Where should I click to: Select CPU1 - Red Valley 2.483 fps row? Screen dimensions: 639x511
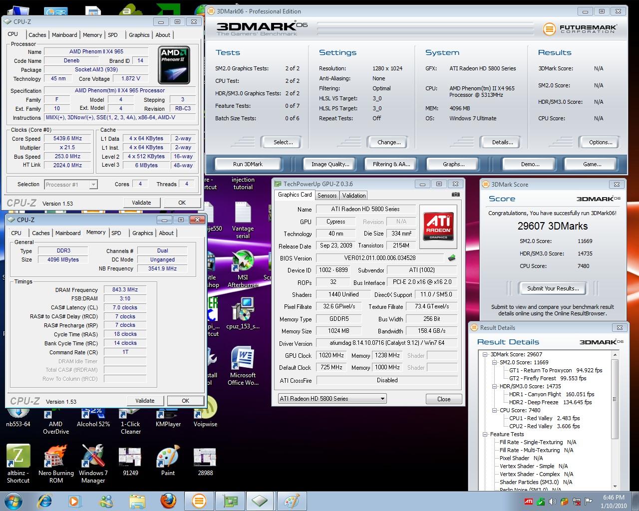(x=544, y=418)
